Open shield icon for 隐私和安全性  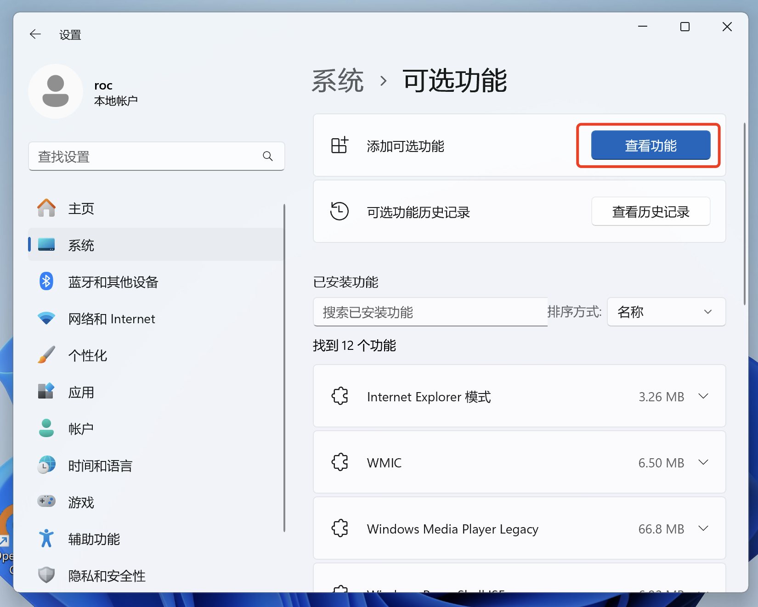point(46,575)
